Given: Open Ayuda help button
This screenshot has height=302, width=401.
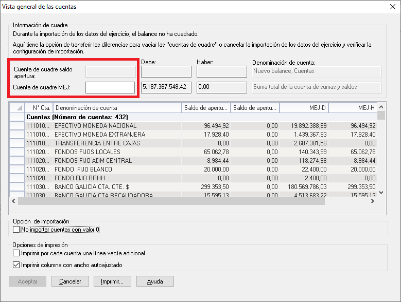Looking at the screenshot, I should (155, 281).
